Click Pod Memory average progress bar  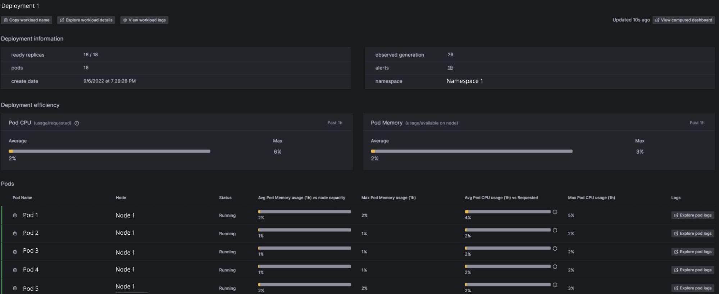click(x=472, y=151)
